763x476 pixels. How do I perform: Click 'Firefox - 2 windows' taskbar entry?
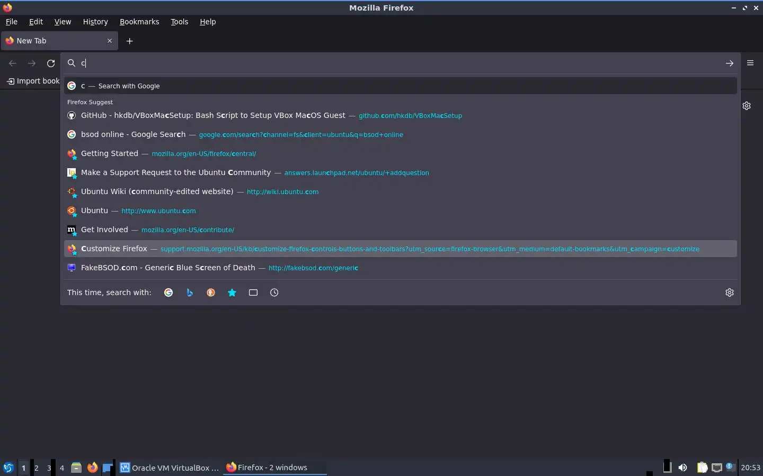point(275,468)
